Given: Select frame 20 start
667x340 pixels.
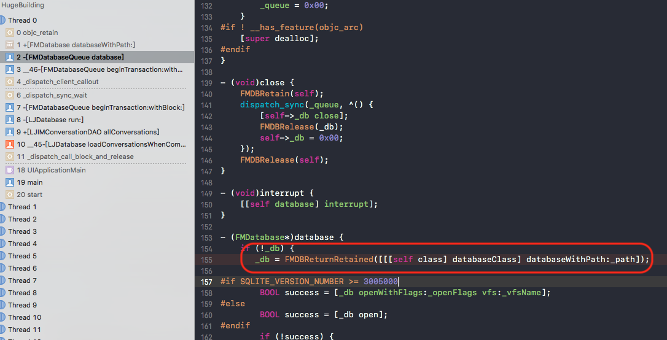Looking at the screenshot, I should (x=97, y=195).
